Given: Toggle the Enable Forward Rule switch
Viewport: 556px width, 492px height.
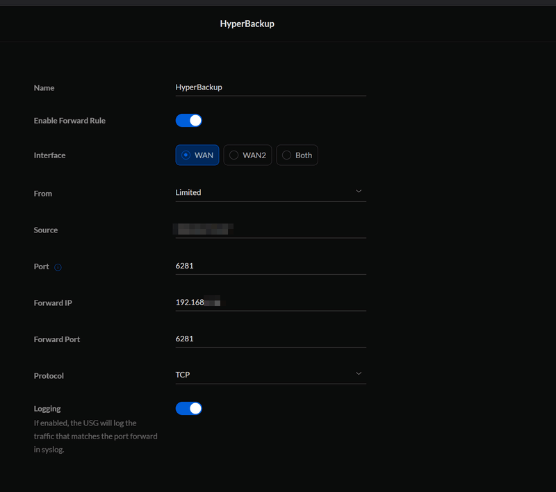Looking at the screenshot, I should pyautogui.click(x=188, y=120).
